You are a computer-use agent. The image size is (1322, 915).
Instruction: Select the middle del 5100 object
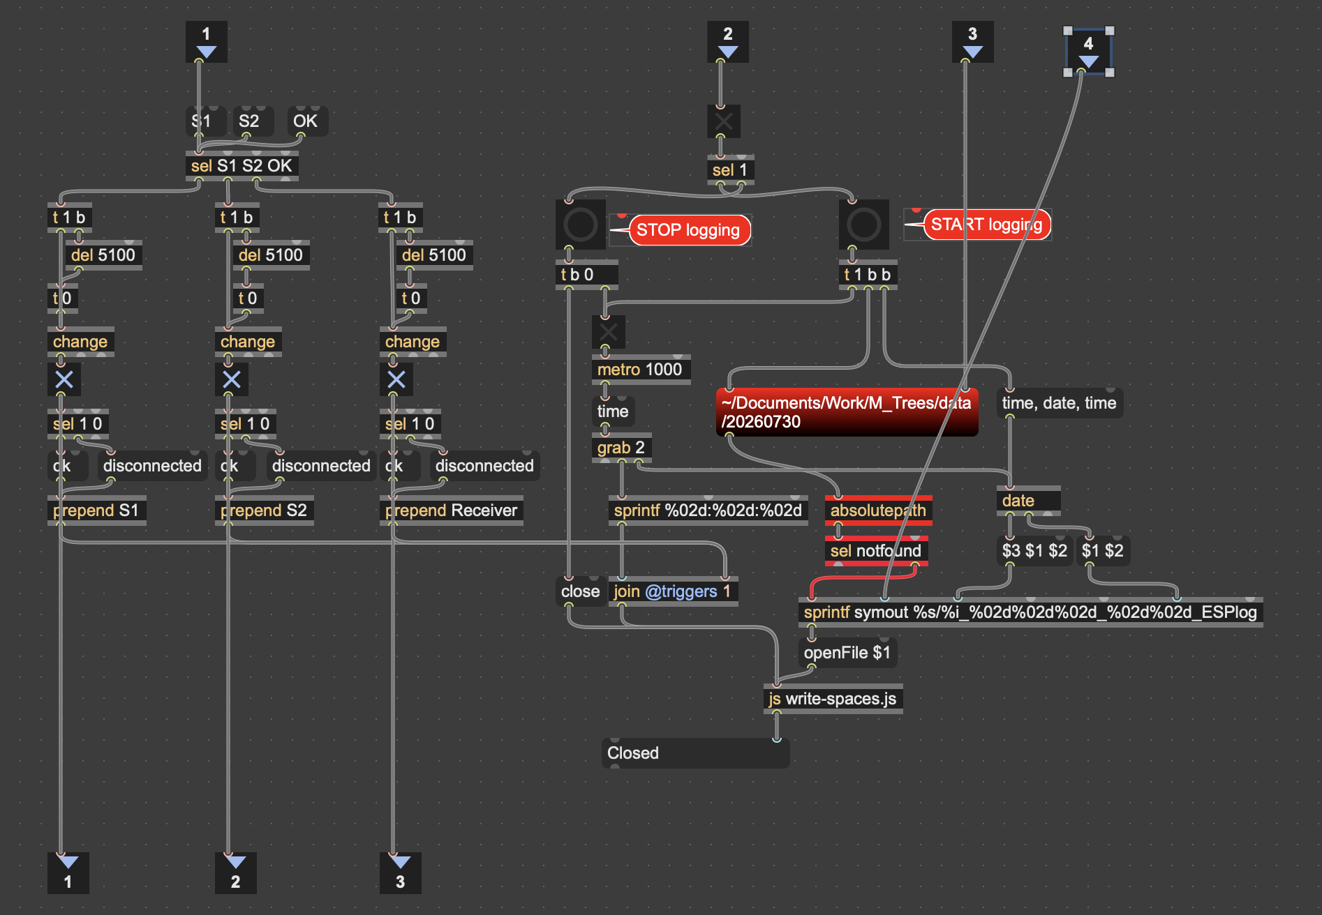pyautogui.click(x=271, y=255)
